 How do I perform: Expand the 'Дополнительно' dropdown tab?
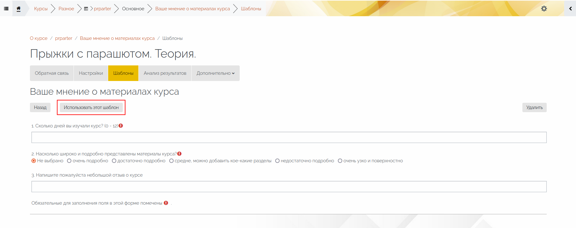pos(216,73)
